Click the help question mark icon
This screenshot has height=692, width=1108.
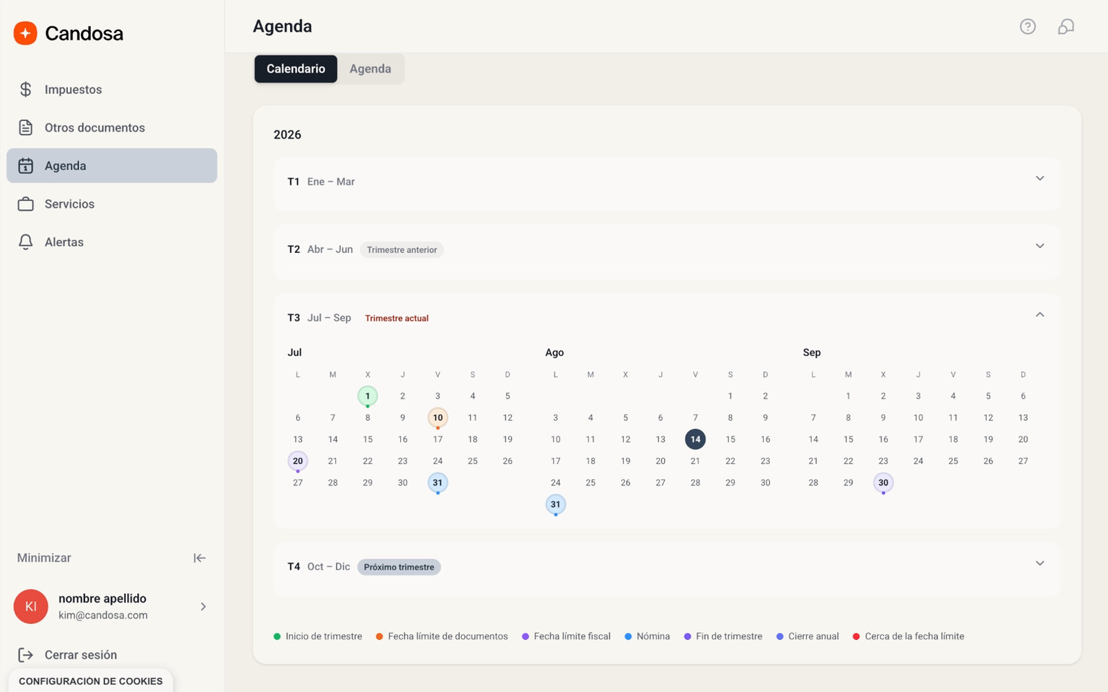[x=1028, y=26]
